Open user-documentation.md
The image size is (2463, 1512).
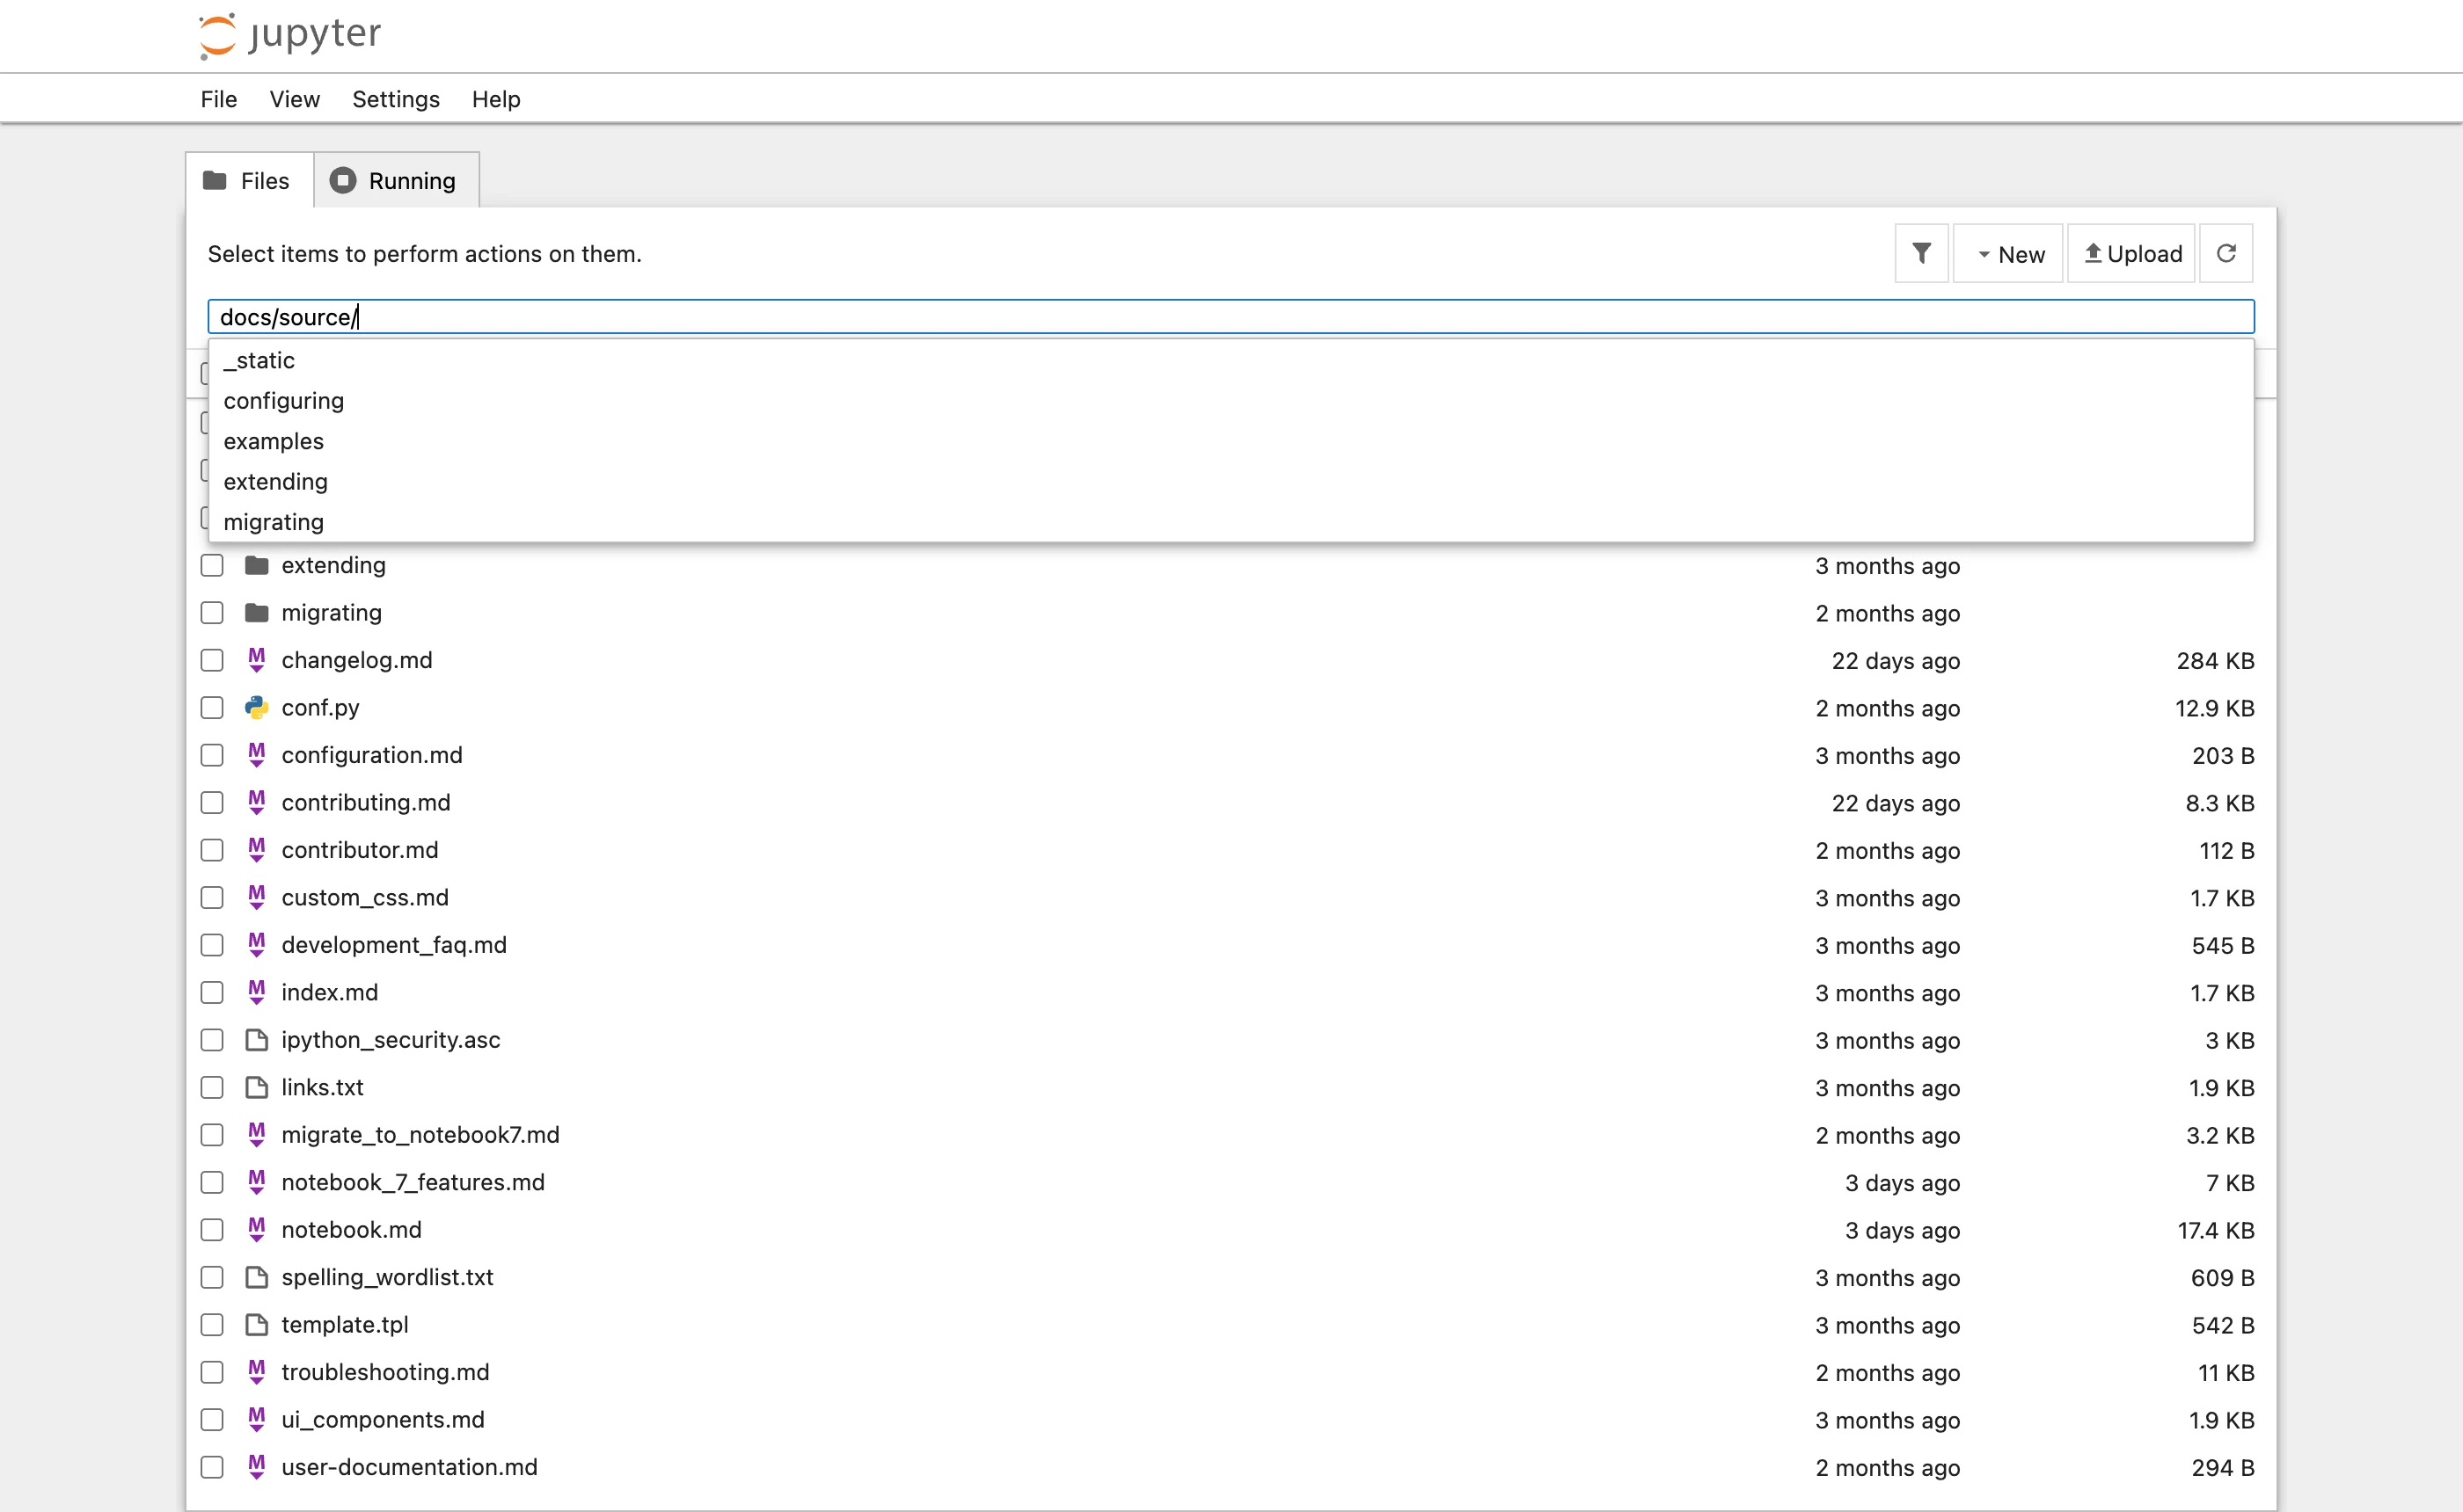[409, 1468]
